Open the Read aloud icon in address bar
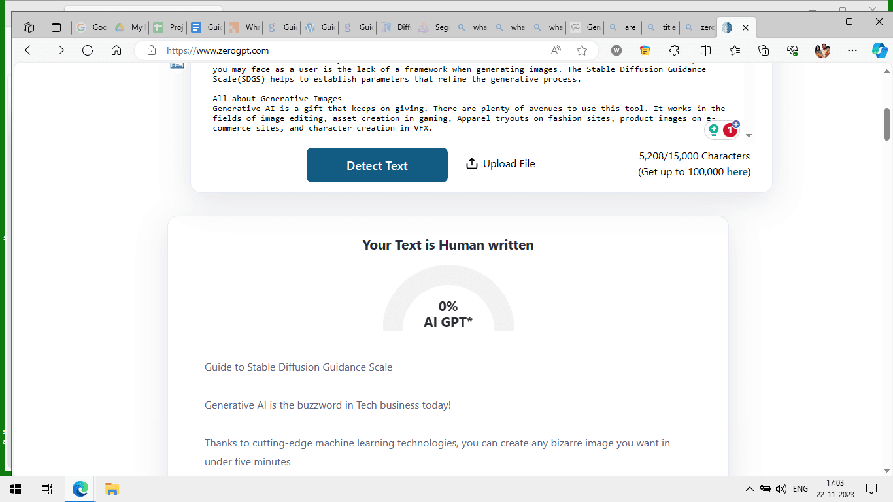Image resolution: width=893 pixels, height=502 pixels. pos(556,50)
